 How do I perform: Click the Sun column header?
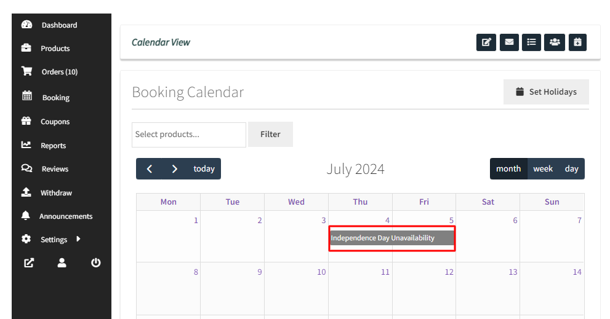552,202
